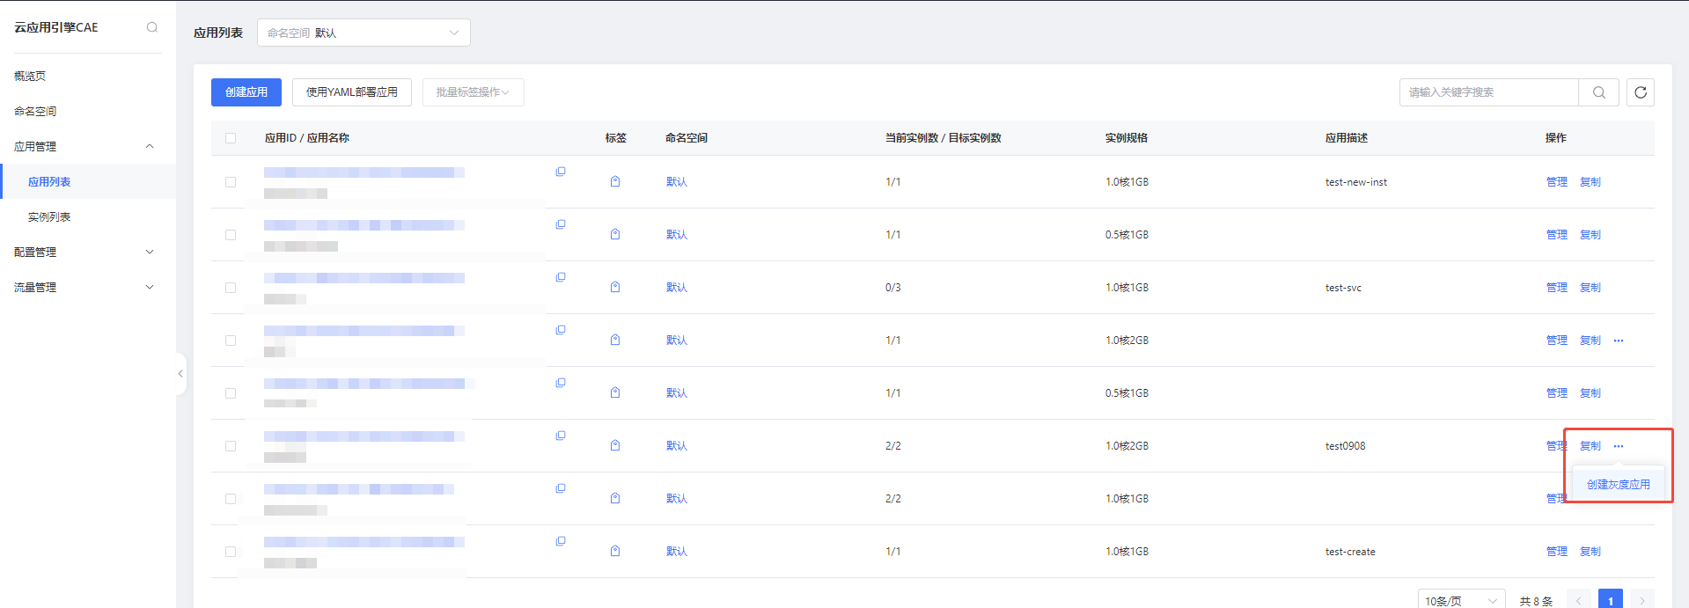
Task: Copy app ID in the test-create row
Action: [561, 541]
